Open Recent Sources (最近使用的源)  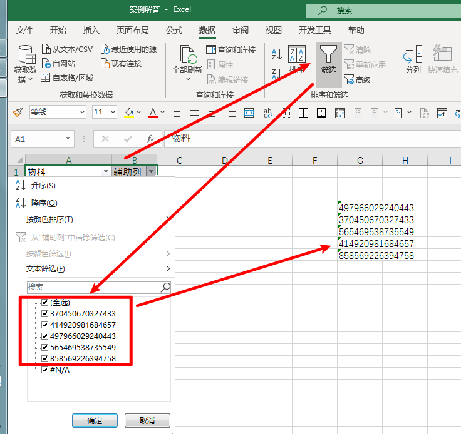click(x=129, y=49)
